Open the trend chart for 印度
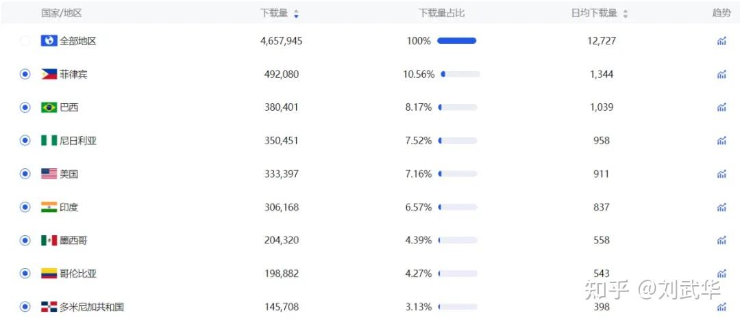Image resolution: width=740 pixels, height=320 pixels. click(721, 207)
